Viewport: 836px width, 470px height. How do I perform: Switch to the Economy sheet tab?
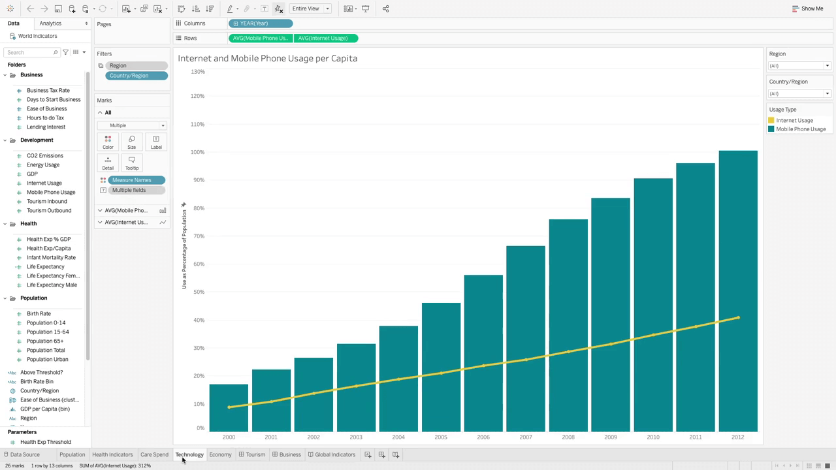220,454
